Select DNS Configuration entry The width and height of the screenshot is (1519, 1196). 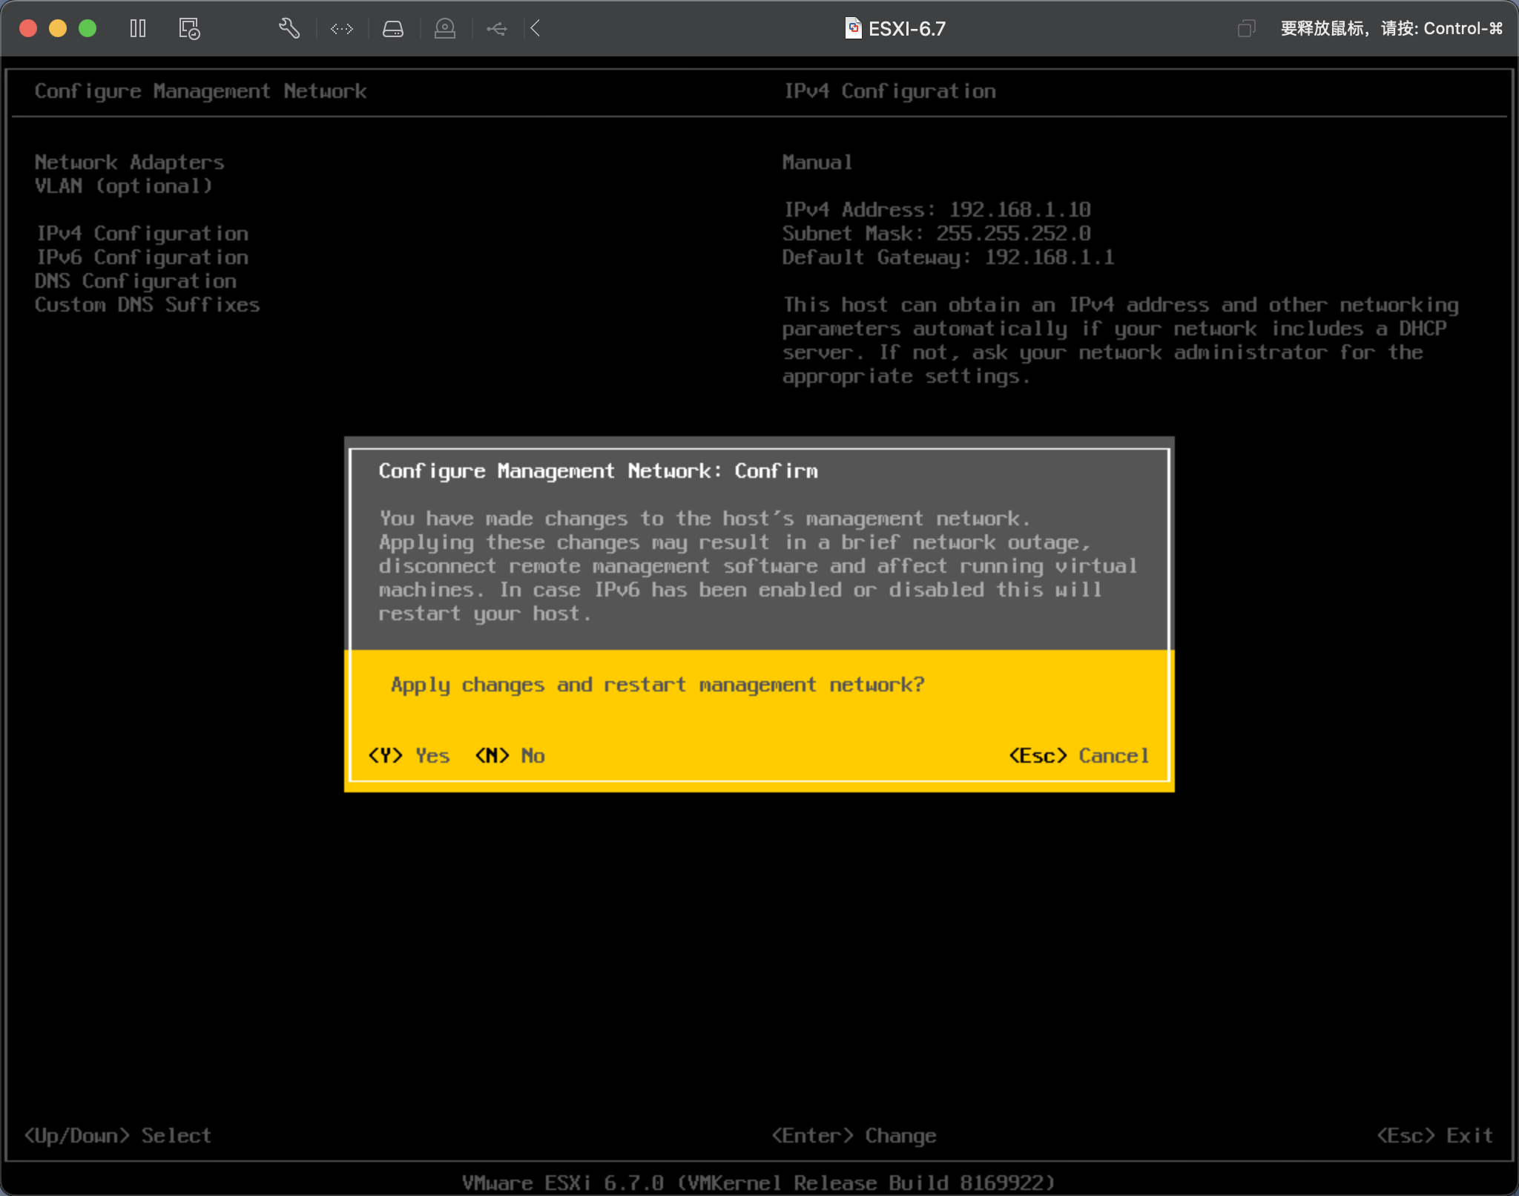pos(136,281)
